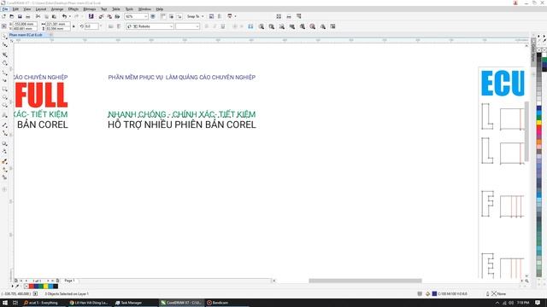Select the Ellipse tool
This screenshot has width=547, height=307.
pos(4,97)
